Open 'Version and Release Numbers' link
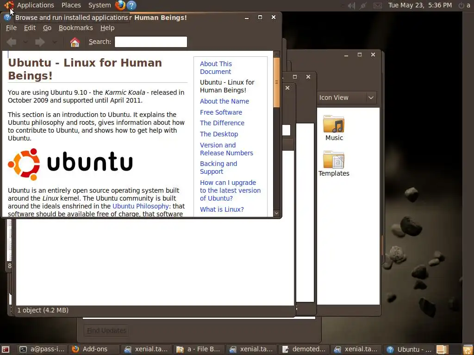 pyautogui.click(x=226, y=149)
